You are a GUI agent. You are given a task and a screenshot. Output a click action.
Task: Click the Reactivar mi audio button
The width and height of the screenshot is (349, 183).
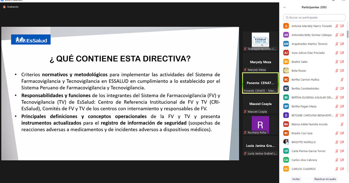(x=325, y=179)
